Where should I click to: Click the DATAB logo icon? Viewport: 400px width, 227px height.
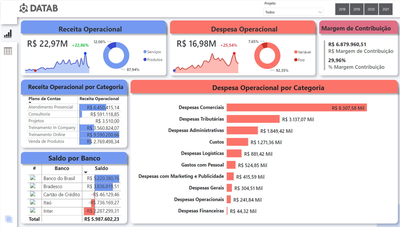pyautogui.click(x=24, y=8)
